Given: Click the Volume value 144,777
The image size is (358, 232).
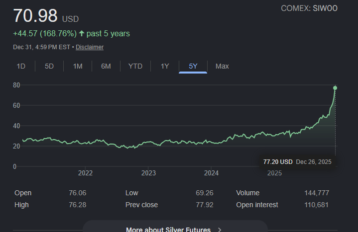Looking at the screenshot, I should tap(317, 193).
